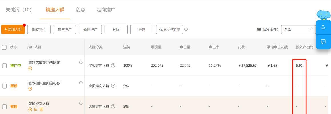
Task: Open the 细分条件 全部 dropdown
Action: click(x=298, y=30)
